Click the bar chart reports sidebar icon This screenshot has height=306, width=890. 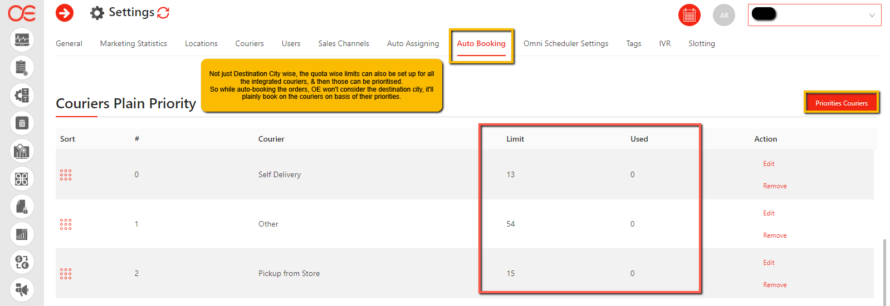(x=22, y=234)
